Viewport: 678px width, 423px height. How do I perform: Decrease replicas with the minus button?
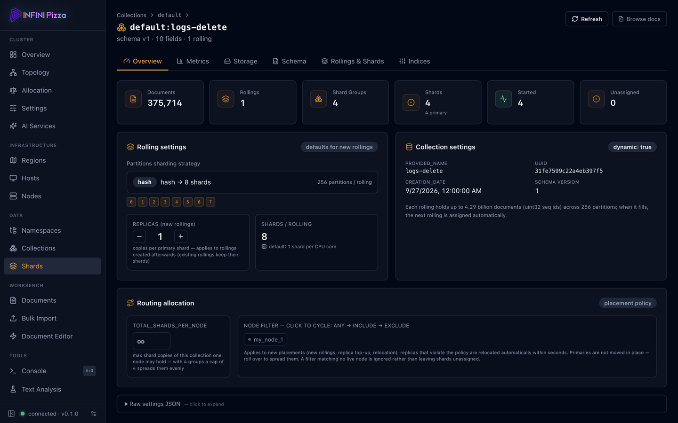(x=139, y=236)
